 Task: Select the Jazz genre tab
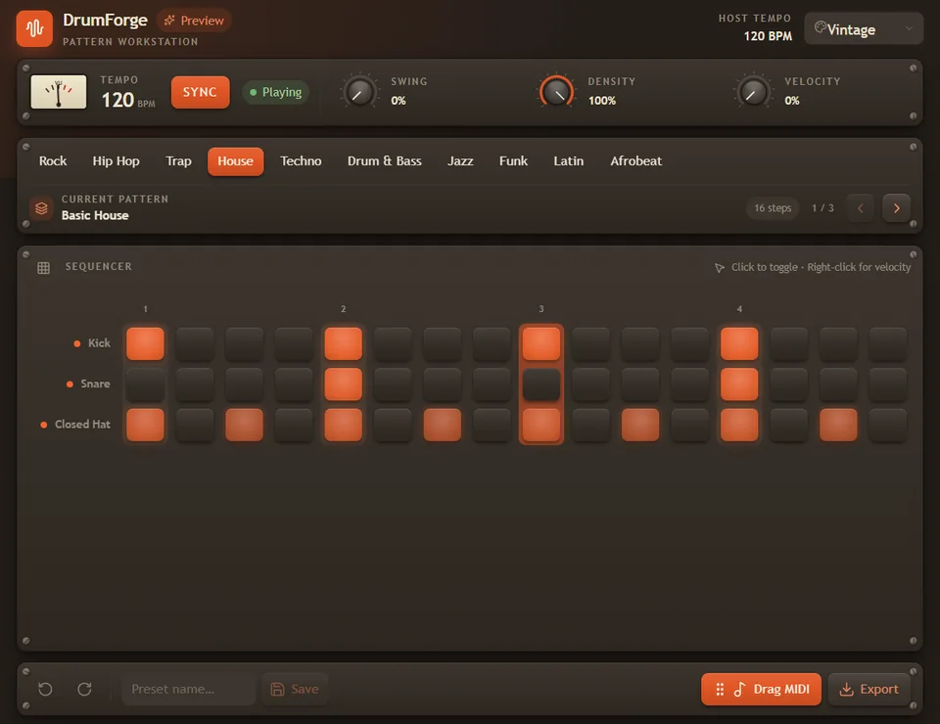click(460, 161)
